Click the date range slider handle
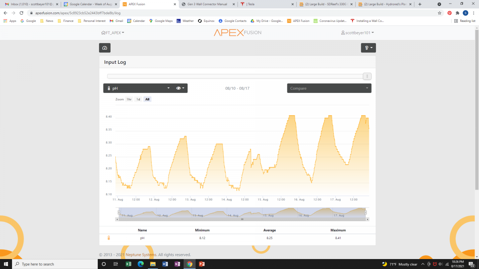The image size is (479, 269). [x=367, y=76]
